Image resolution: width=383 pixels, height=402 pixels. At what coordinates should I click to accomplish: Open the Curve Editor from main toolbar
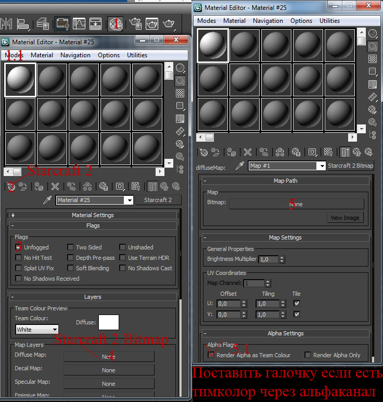tap(79, 24)
